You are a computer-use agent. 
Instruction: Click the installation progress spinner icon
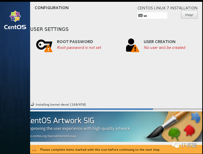[x=32, y=104]
